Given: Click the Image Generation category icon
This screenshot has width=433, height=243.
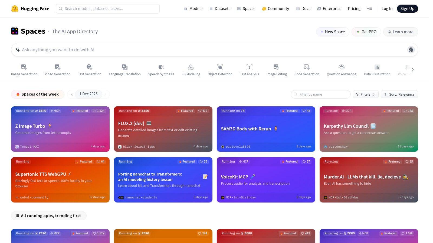Looking at the screenshot, I should pyautogui.click(x=24, y=67).
